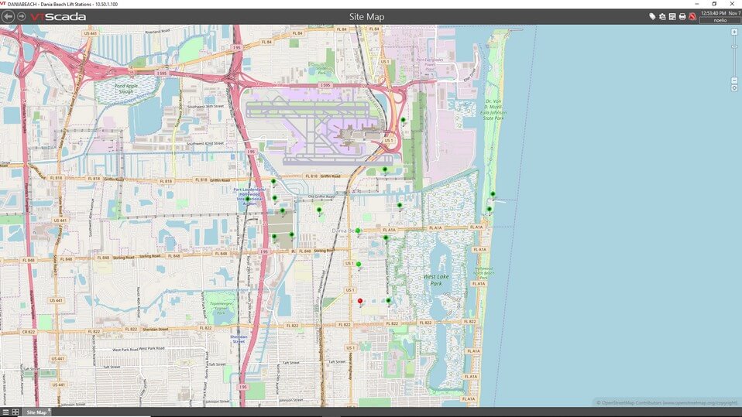Open the page menu hamburger icon
The height and width of the screenshot is (417, 742).
pyautogui.click(x=5, y=412)
